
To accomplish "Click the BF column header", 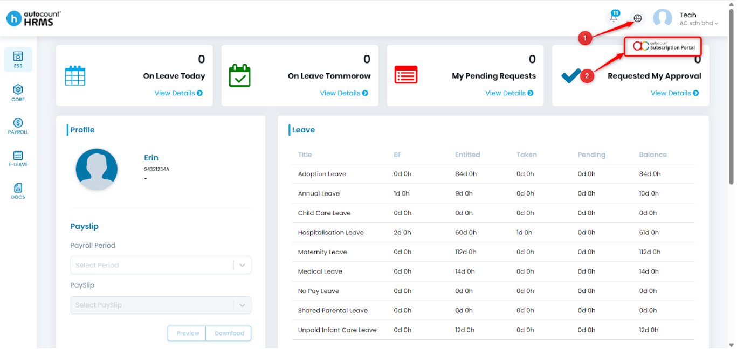I will (x=398, y=155).
